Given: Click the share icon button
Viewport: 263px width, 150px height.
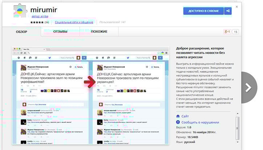Looking at the screenshot, I should click(228, 11).
